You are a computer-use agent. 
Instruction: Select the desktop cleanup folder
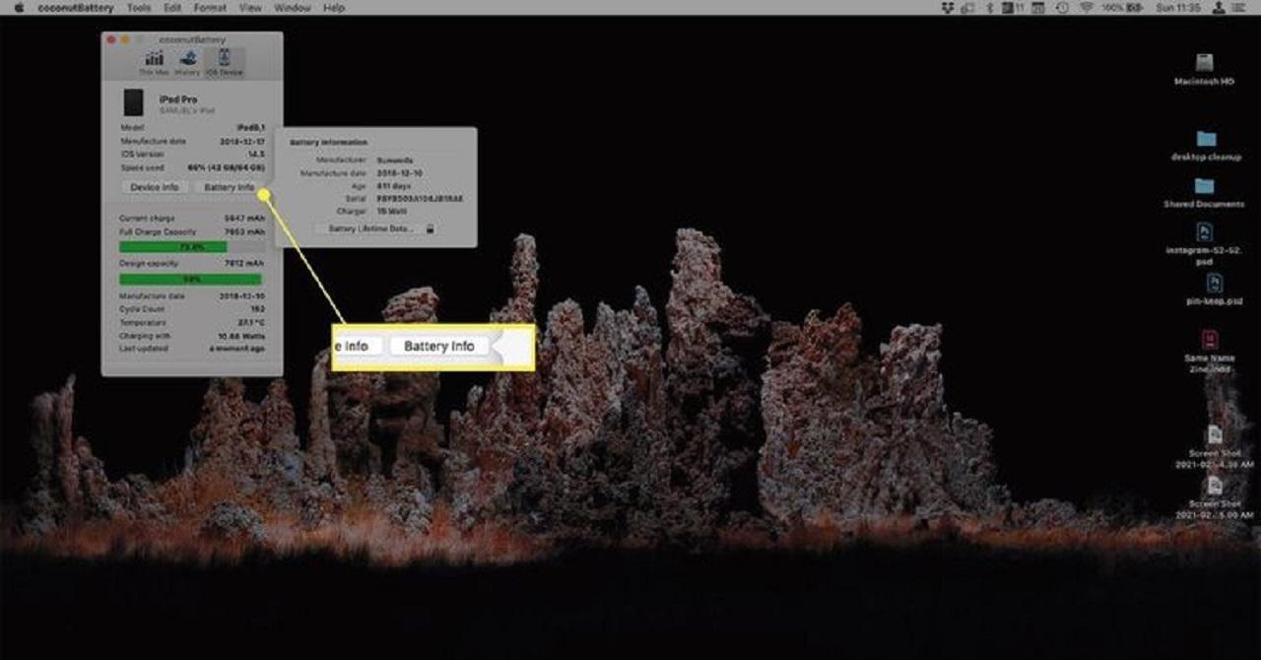tap(1206, 140)
